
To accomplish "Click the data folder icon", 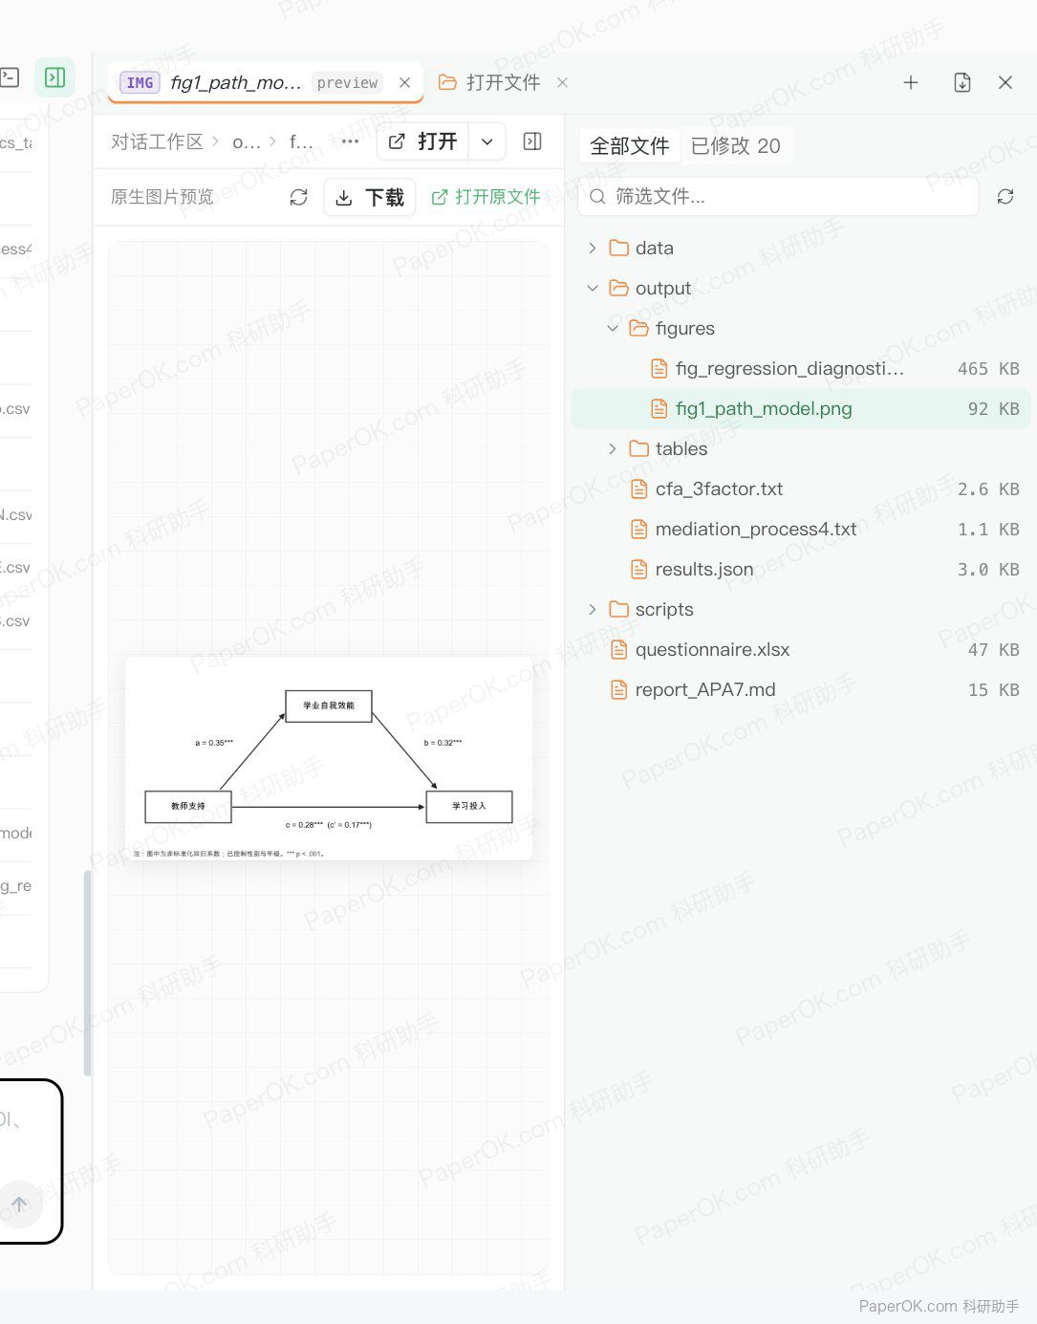I will tap(619, 249).
